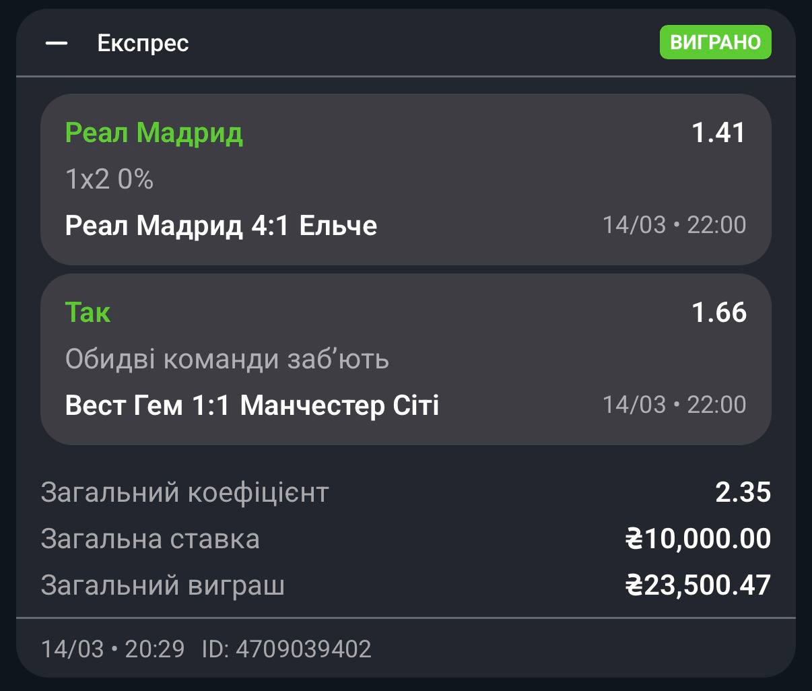Click the 1x2 0% market label
Image resolution: width=812 pixels, height=691 pixels.
109,179
